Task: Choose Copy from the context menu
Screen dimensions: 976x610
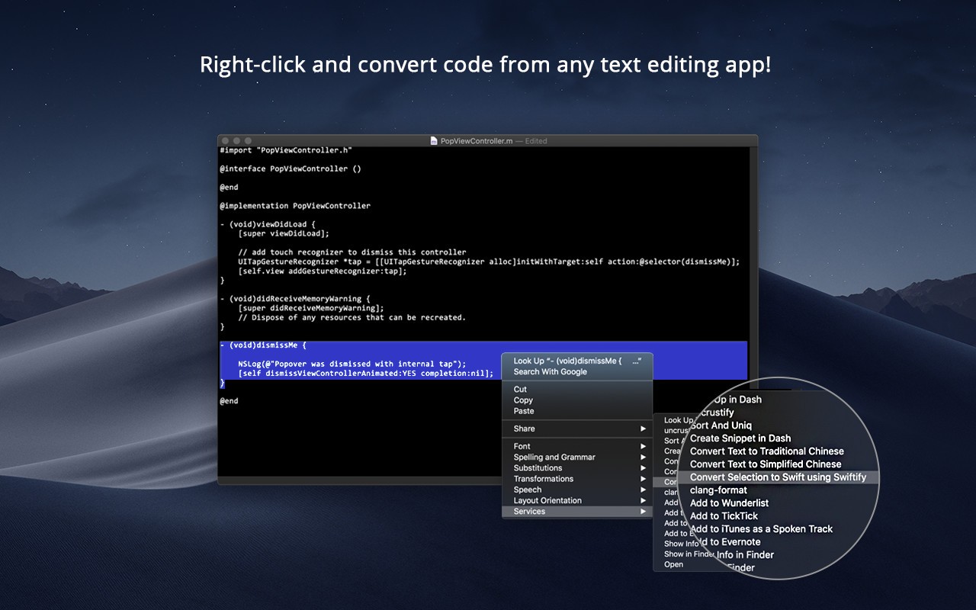Action: (x=523, y=400)
